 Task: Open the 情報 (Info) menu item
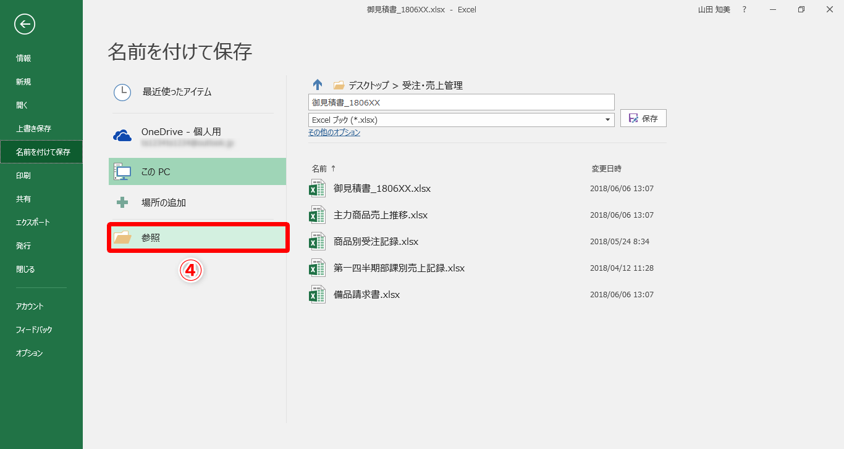(x=23, y=58)
